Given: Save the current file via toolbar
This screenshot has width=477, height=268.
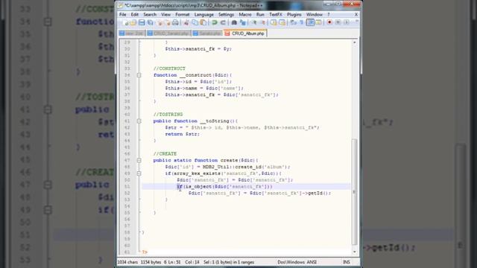Looking at the screenshot, I should (x=142, y=22).
